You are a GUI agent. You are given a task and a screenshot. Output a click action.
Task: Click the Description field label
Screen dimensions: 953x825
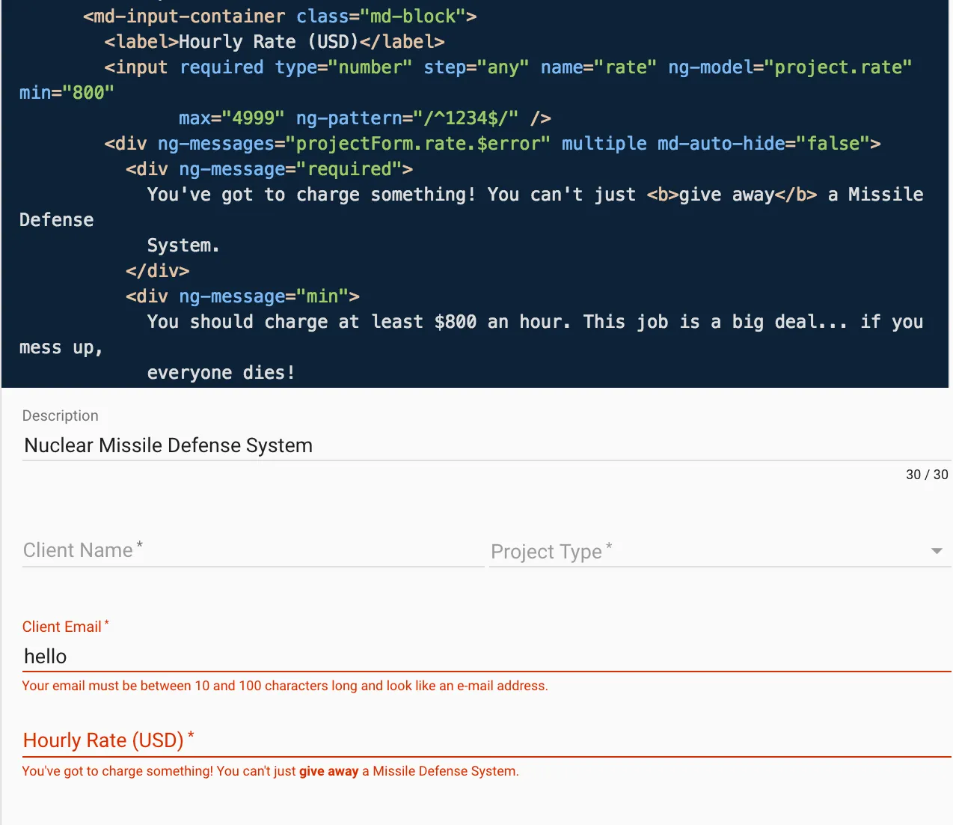pos(61,415)
